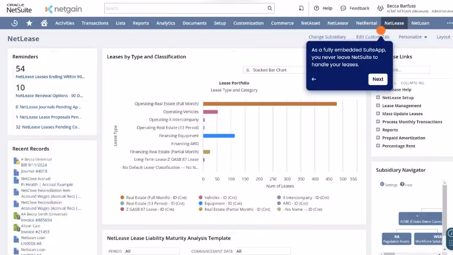Open the NetRental tab

click(x=366, y=23)
